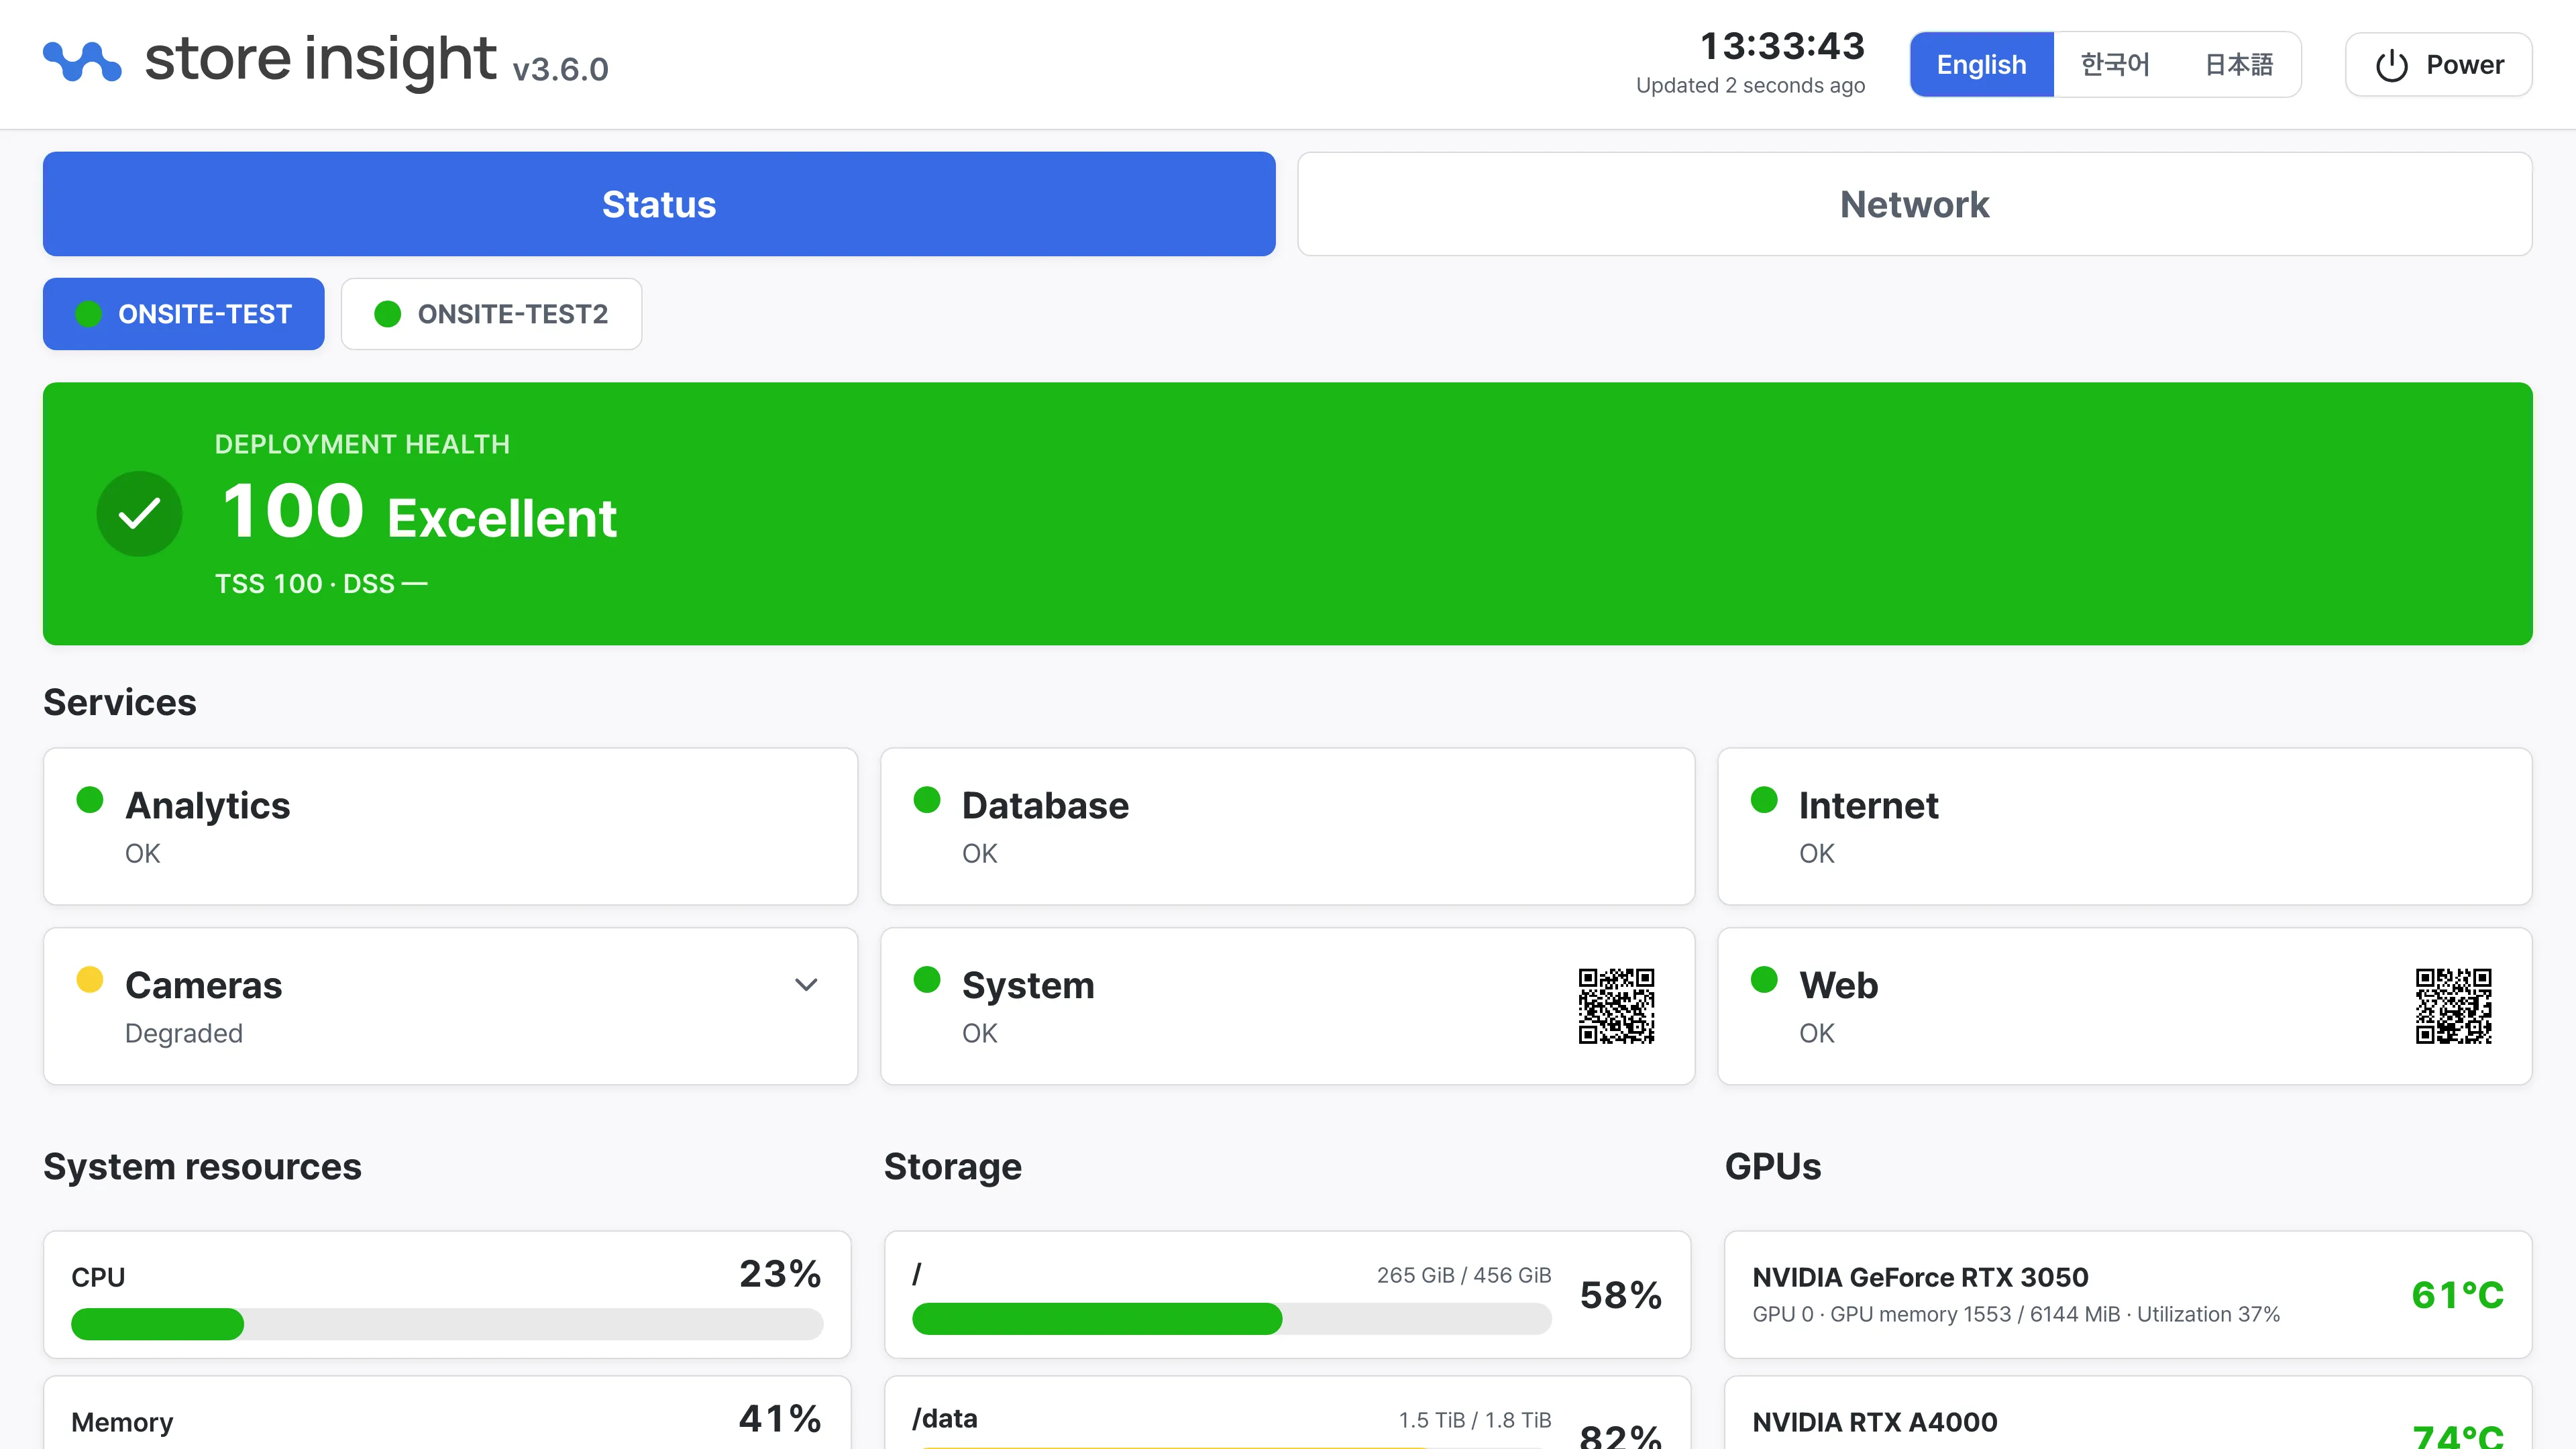Click the green status dot beside Web

pyautogui.click(x=1764, y=979)
